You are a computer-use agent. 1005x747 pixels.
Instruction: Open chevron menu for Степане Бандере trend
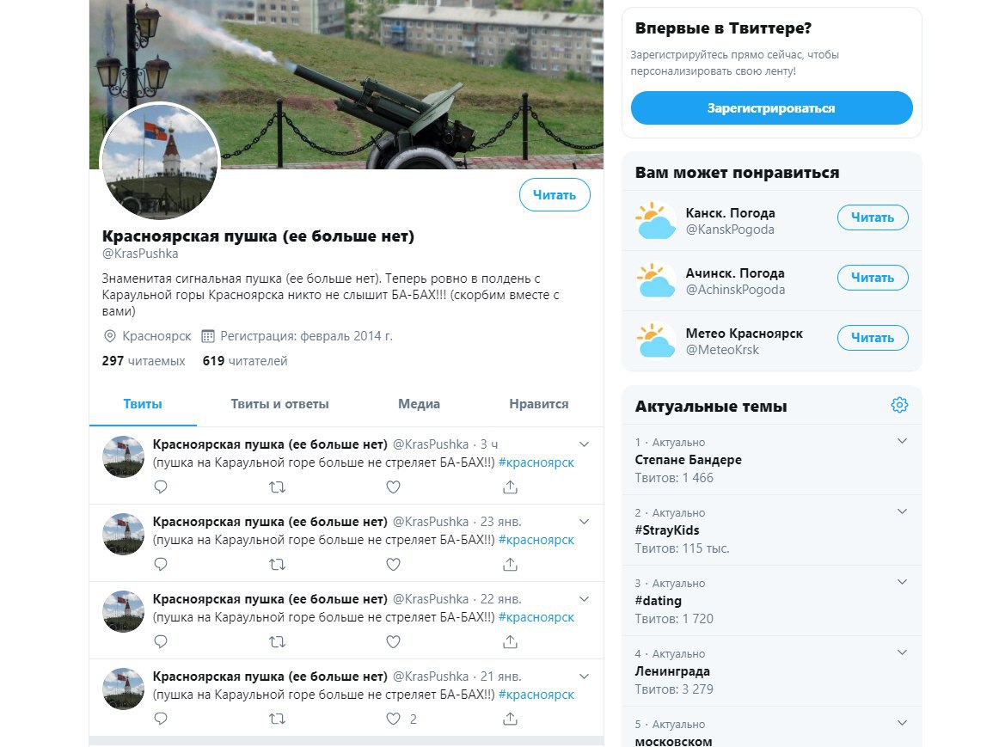[x=902, y=441]
